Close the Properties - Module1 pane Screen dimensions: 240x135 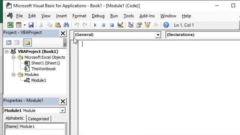pos(63,101)
